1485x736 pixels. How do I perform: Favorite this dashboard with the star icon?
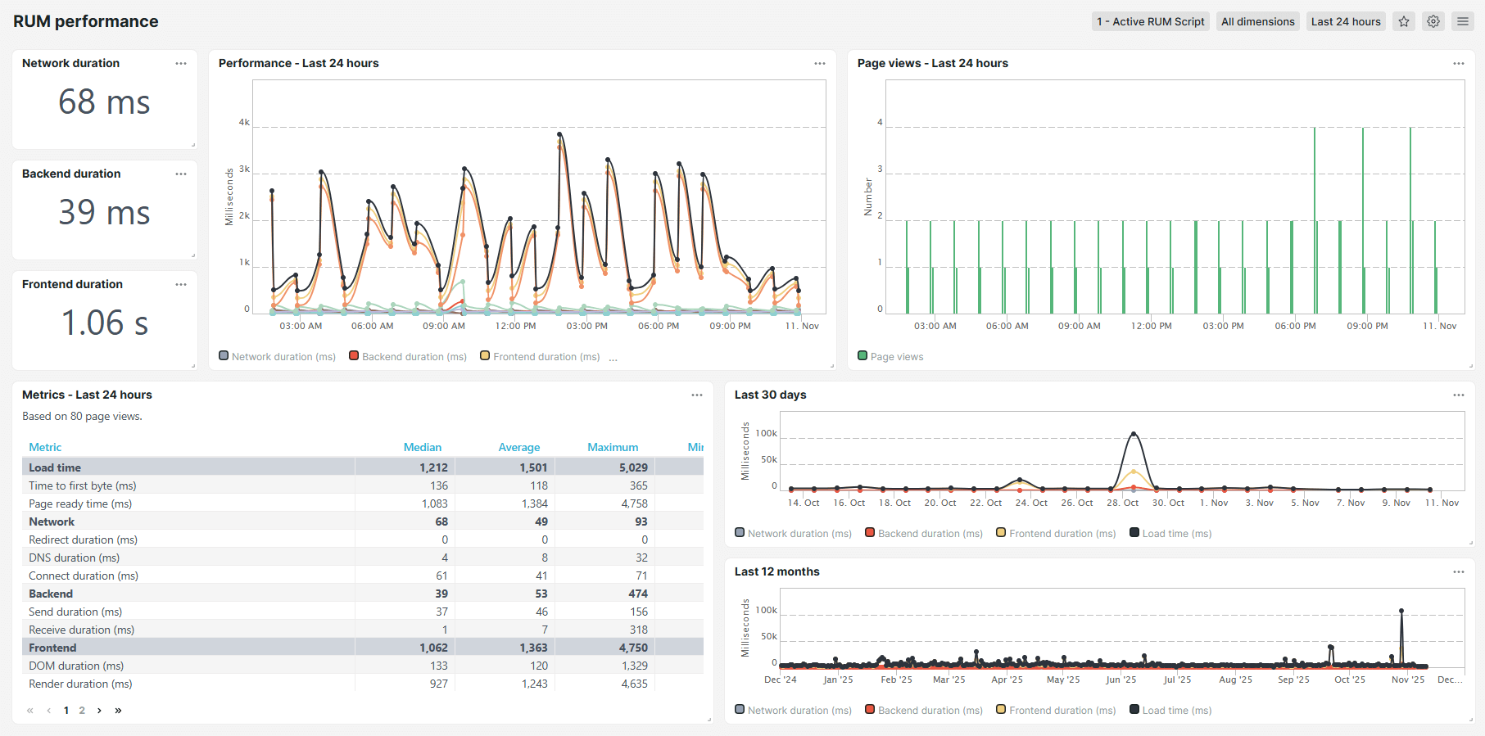coord(1404,22)
